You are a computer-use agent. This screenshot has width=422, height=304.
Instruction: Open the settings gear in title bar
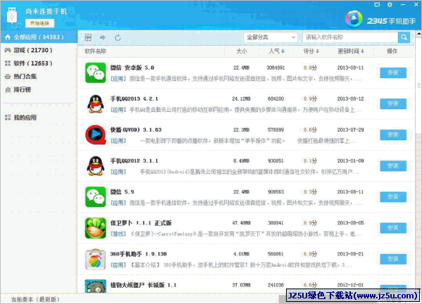(390, 4)
